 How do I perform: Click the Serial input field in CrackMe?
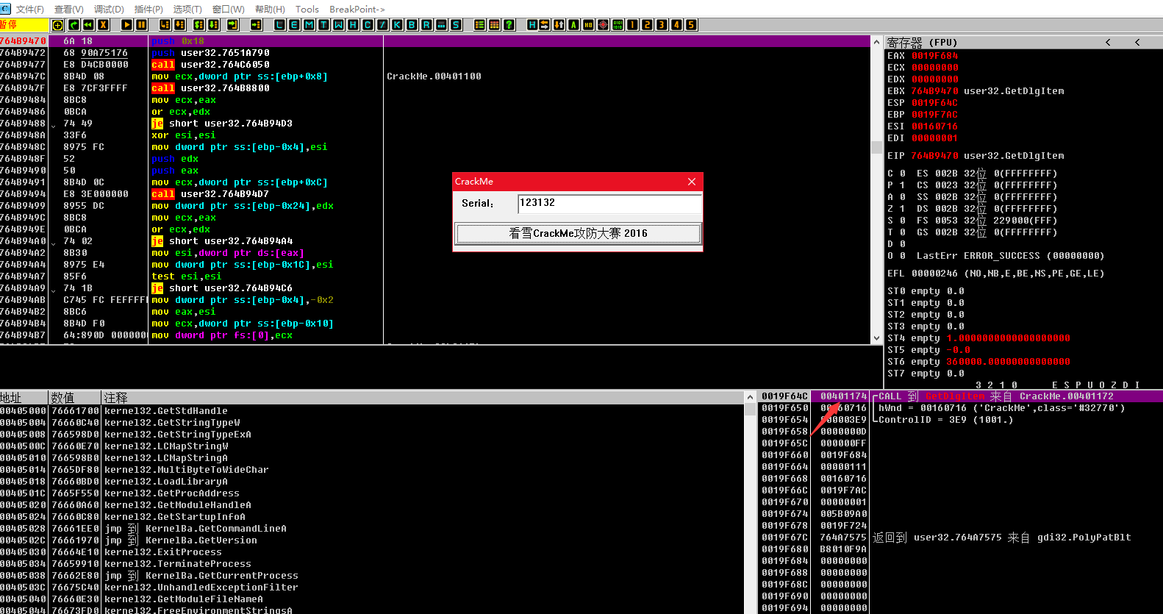coord(609,203)
